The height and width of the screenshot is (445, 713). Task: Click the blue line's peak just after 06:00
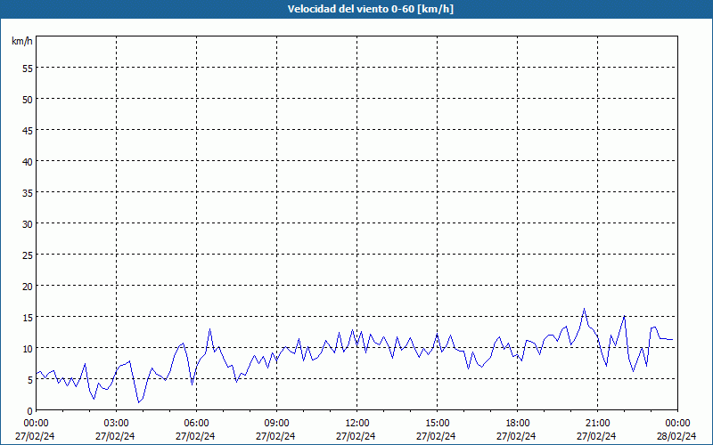pyautogui.click(x=210, y=329)
